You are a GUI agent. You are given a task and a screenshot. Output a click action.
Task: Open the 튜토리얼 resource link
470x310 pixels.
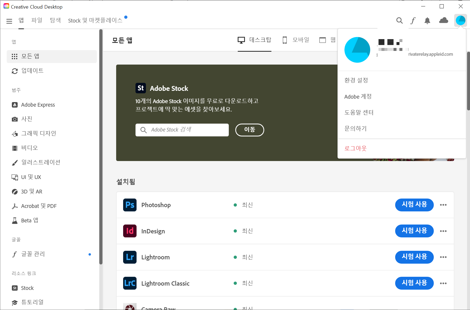[x=52, y=302]
